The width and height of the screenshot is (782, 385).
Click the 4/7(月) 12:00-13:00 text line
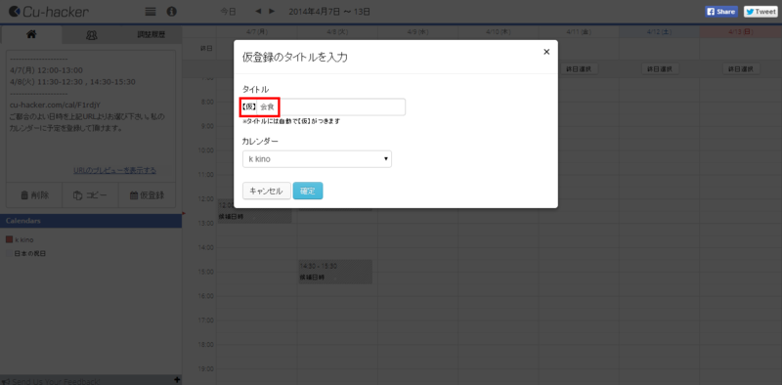46,70
